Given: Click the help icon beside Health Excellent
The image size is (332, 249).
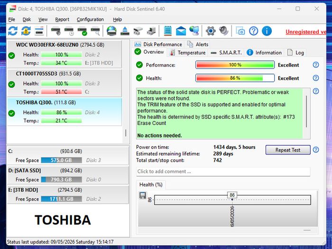Looking at the screenshot, I should point(316,78).
